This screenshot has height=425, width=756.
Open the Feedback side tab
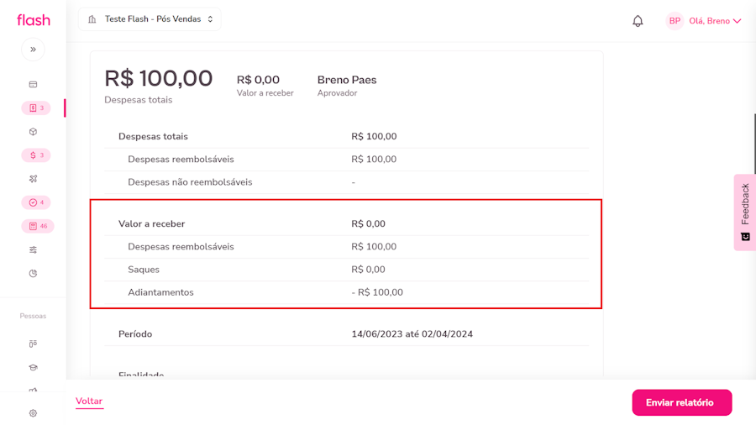(x=745, y=212)
